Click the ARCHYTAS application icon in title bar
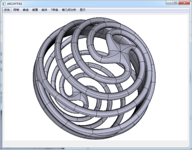Viewport: 192px width, 150px height. point(4,3)
